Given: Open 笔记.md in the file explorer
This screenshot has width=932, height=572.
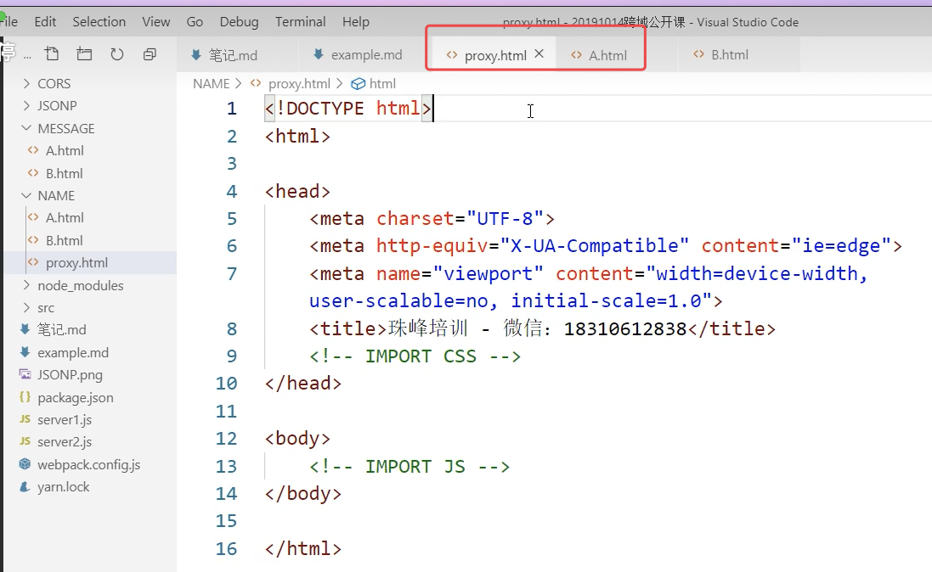Looking at the screenshot, I should pyautogui.click(x=90, y=329).
